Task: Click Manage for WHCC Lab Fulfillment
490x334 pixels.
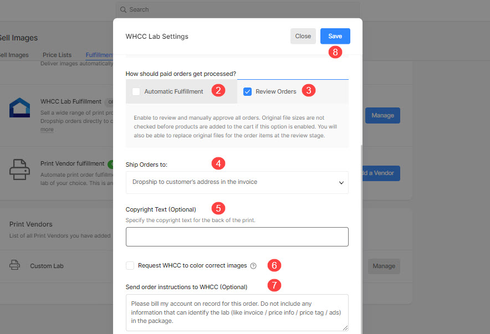Action: coord(382,115)
